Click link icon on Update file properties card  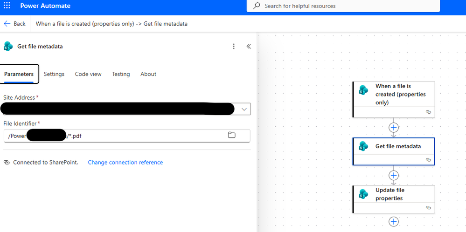click(428, 208)
